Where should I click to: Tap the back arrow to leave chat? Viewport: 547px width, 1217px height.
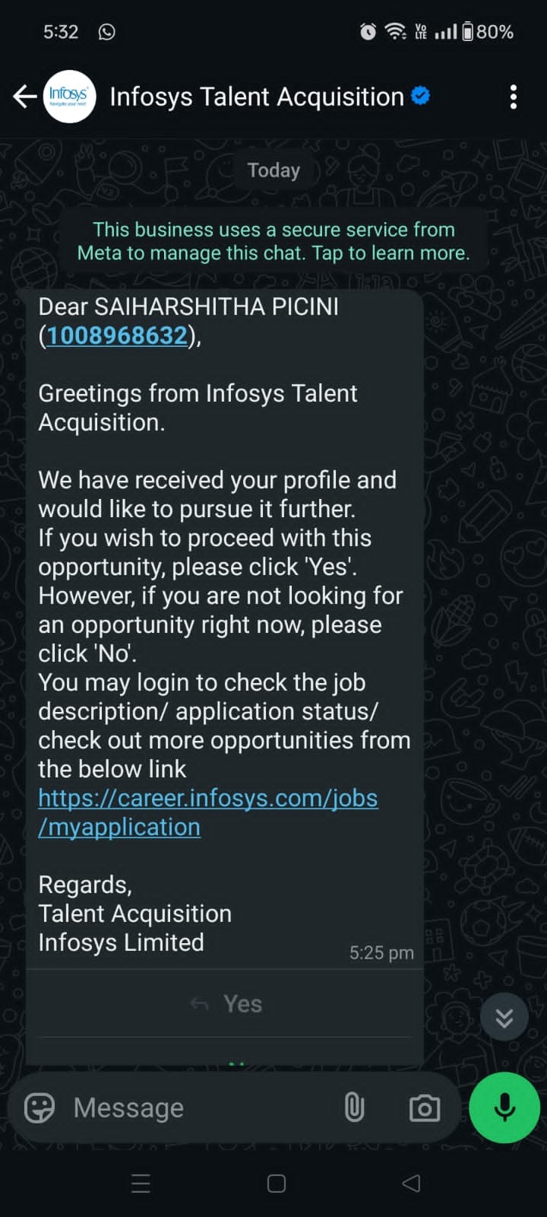click(24, 97)
